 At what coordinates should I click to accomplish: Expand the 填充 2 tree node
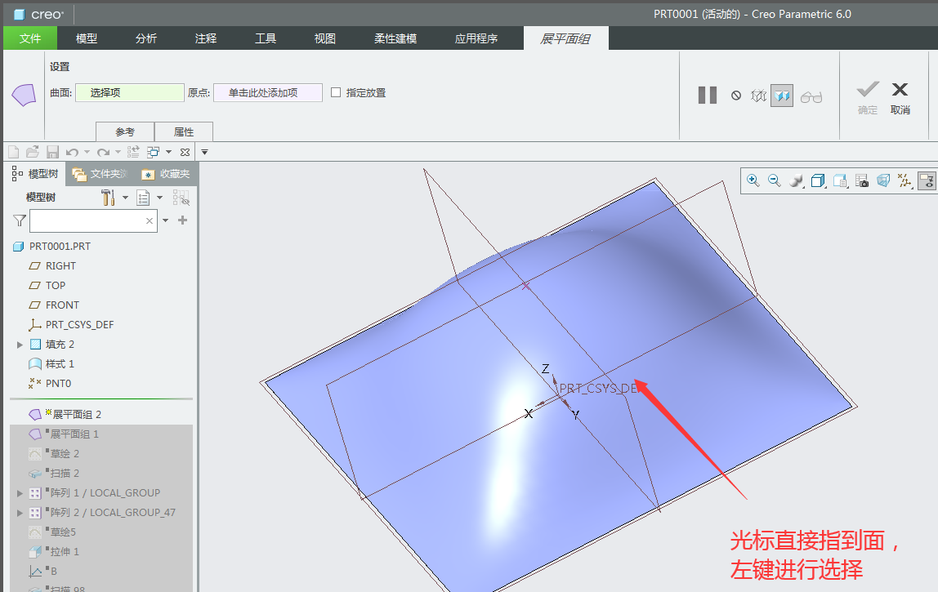click(20, 345)
